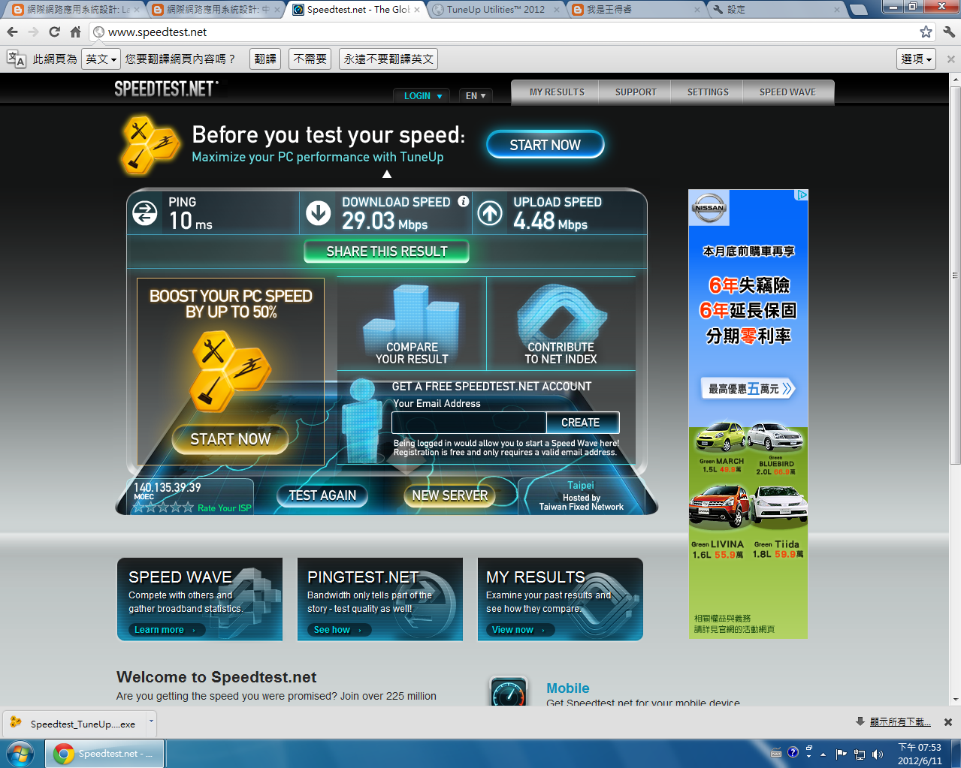The height and width of the screenshot is (768, 961).
Task: Click START NOW in the top banner
Action: click(545, 145)
